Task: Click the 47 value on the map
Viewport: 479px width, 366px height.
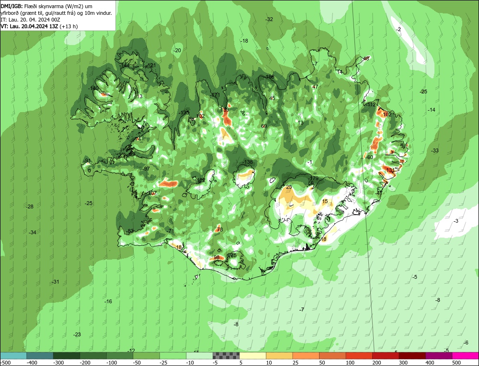Action: point(315,87)
